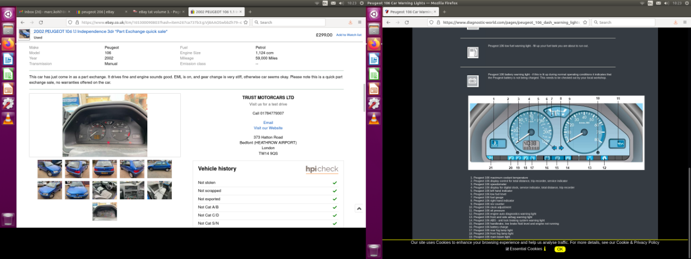Click the seller Email link
The image size is (691, 259).
(268, 123)
